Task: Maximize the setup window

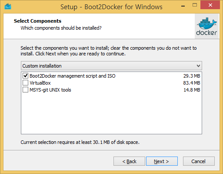Action: [x=195, y=5]
